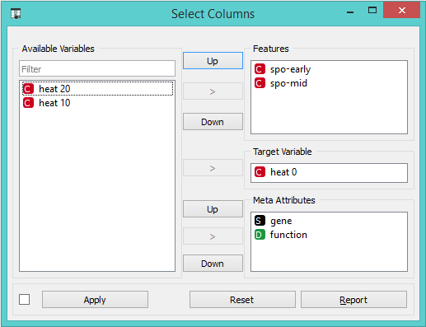The height and width of the screenshot is (327, 426).
Task: Click the Select Columns window icon
Action: pos(16,13)
